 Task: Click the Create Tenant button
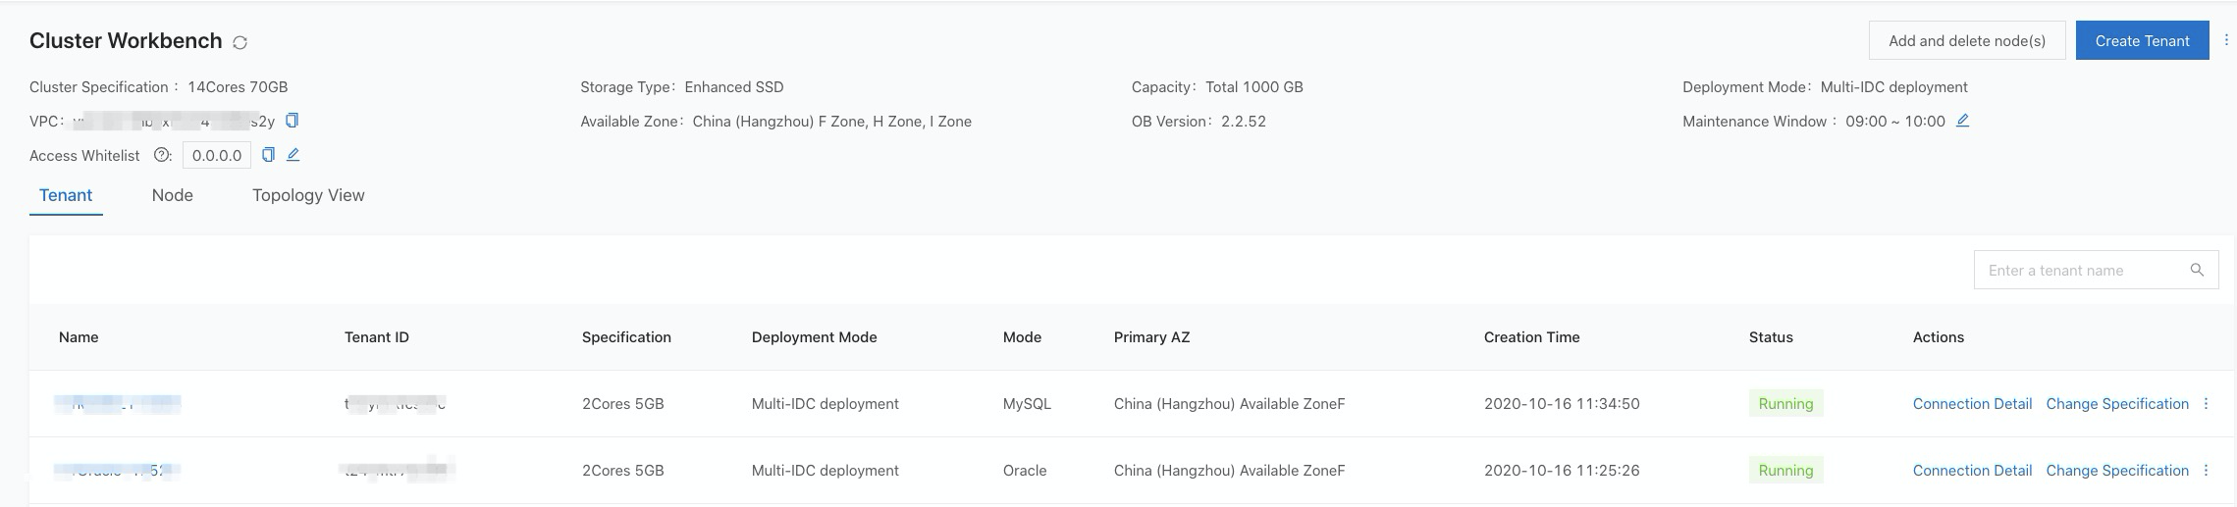(2142, 40)
